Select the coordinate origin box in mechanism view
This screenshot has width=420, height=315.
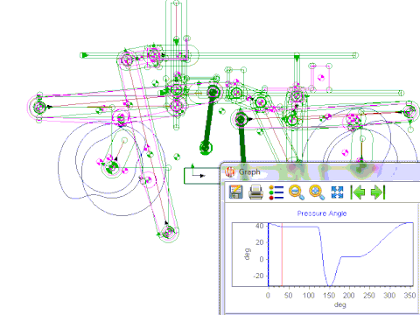point(202,176)
